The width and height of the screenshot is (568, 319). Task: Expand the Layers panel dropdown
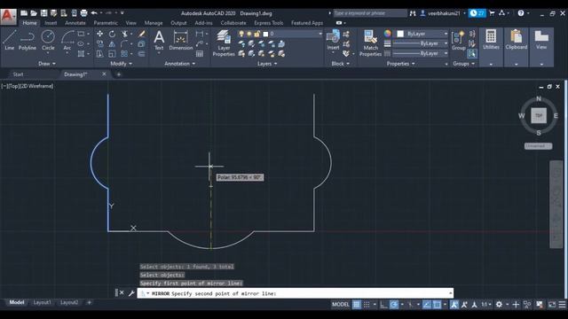tap(267, 64)
